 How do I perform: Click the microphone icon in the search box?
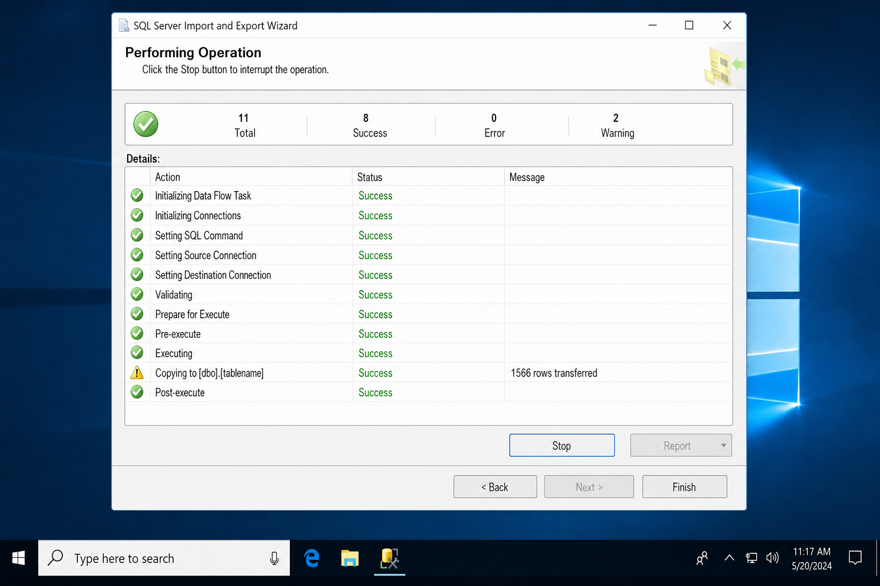click(274, 559)
